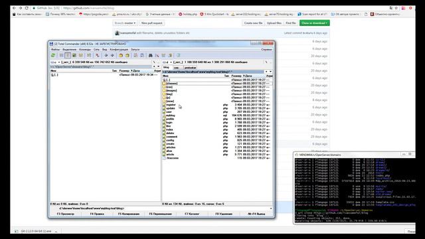Open left panel favorites asterisk button
The width and height of the screenshot is (425, 239).
(x=154, y=66)
